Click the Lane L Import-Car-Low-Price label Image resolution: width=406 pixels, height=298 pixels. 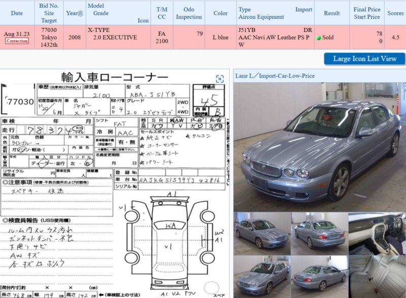tap(275, 76)
